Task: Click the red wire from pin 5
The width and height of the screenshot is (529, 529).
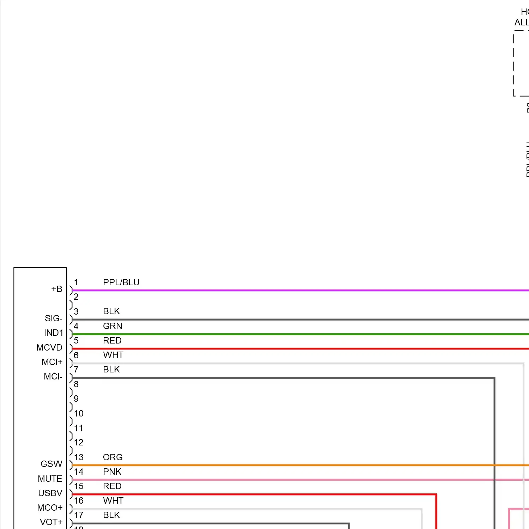Action: point(300,349)
